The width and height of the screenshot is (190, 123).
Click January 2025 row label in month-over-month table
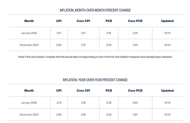click(x=29, y=33)
